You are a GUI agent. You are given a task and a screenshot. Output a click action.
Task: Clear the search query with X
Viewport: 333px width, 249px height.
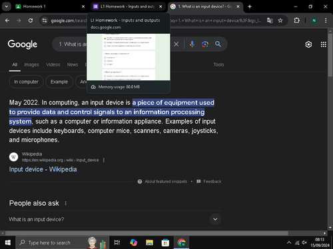(176, 44)
